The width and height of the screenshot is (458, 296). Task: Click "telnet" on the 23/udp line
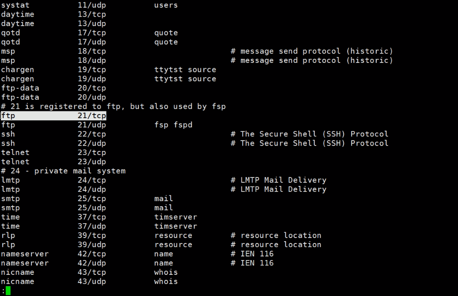coord(15,162)
